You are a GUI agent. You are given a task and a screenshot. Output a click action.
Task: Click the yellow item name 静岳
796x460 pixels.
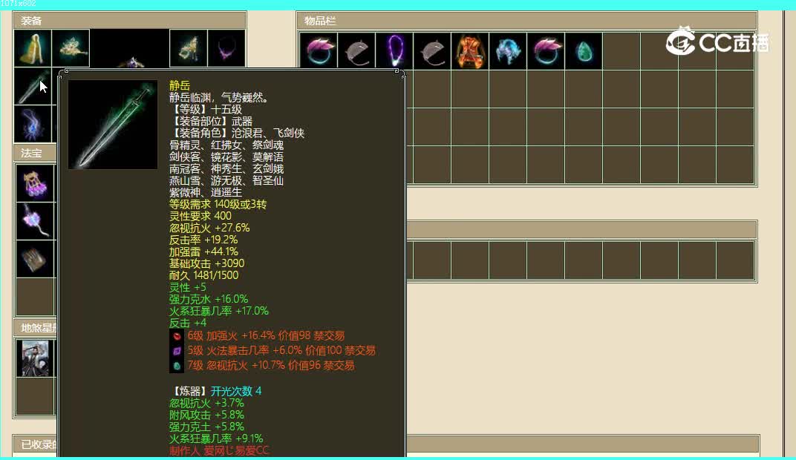[180, 85]
